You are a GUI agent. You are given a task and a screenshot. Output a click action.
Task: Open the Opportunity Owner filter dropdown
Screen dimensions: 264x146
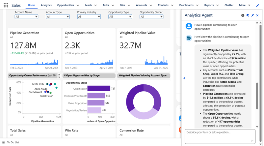point(151,17)
